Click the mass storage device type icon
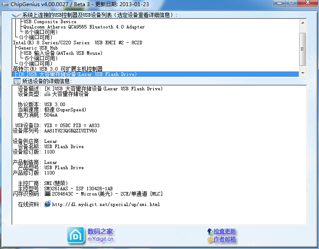The width and height of the screenshot is (319, 249). 47,94
